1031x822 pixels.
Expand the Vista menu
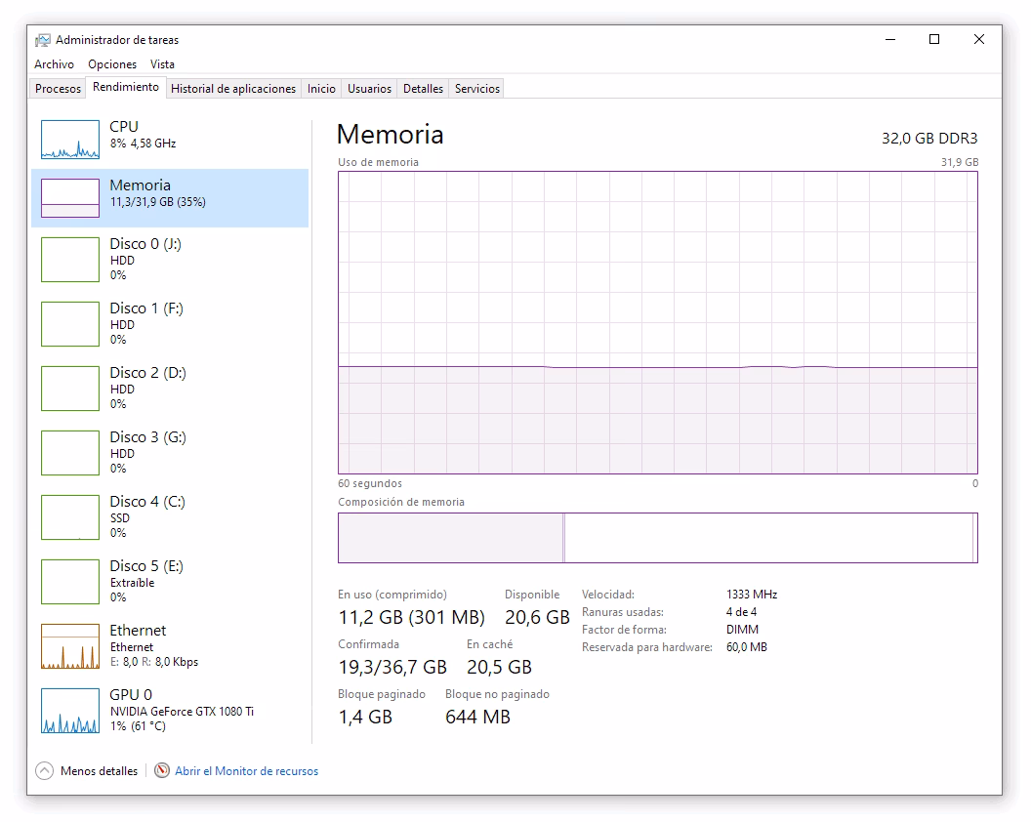click(x=162, y=64)
